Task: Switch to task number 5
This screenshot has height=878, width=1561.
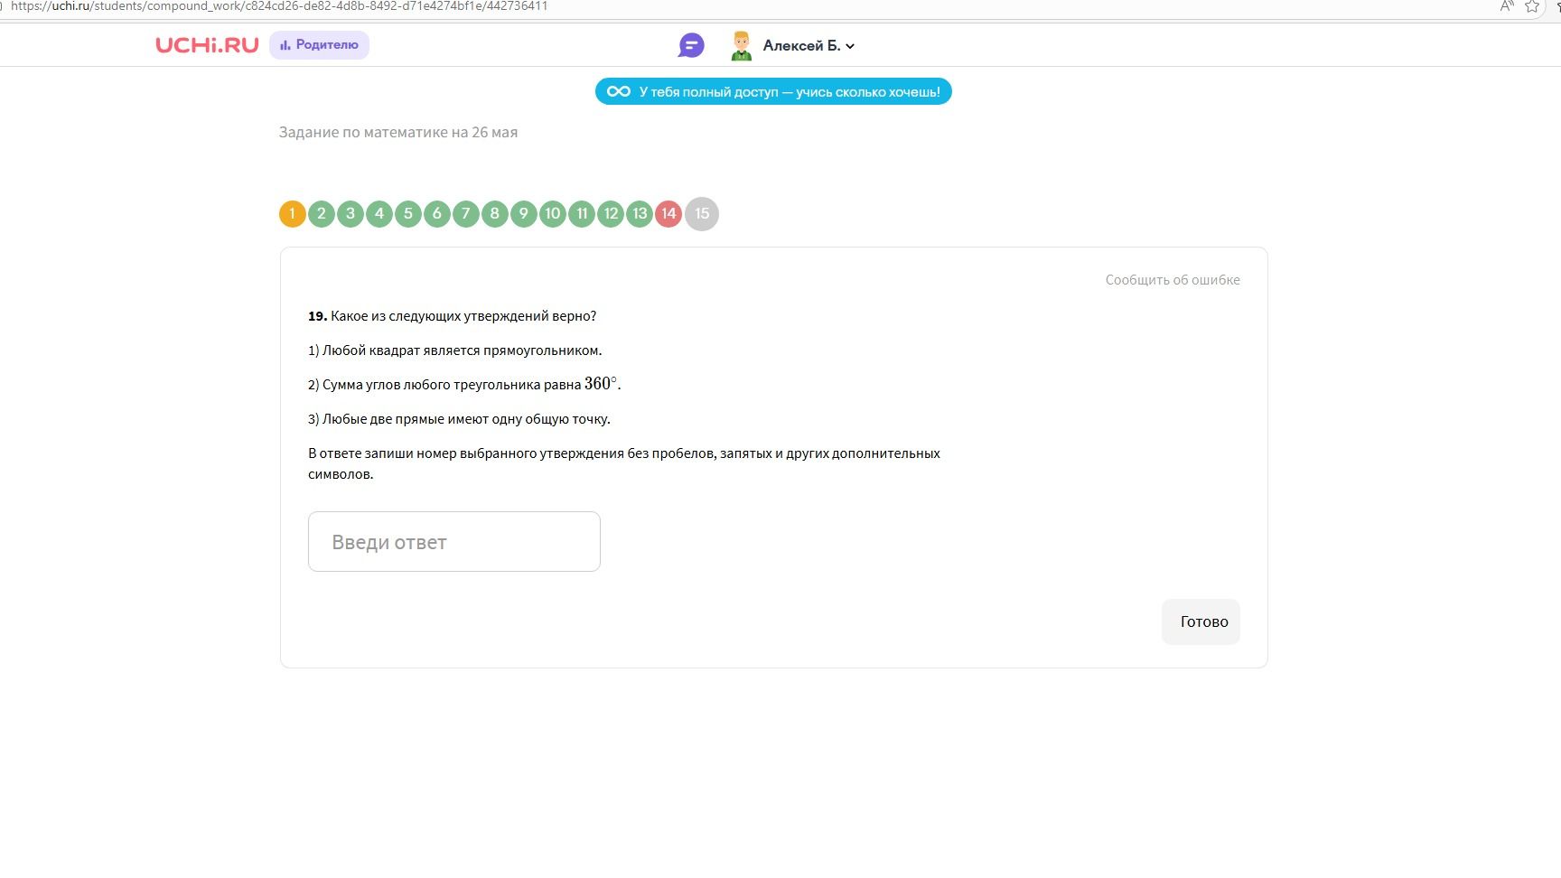Action: [x=407, y=214]
